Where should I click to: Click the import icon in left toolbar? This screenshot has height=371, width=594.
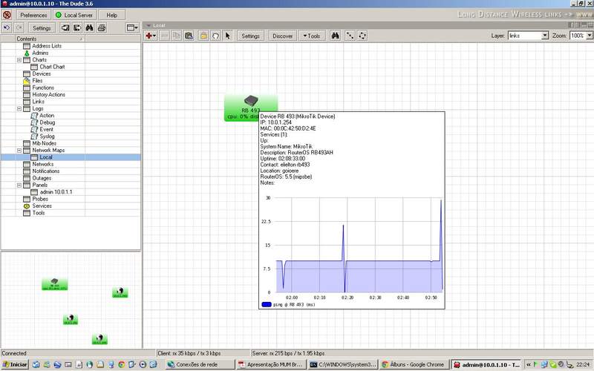(65, 27)
